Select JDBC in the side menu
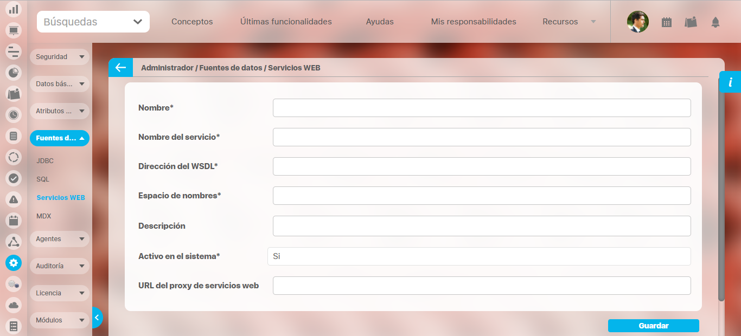This screenshot has height=336, width=741. tap(45, 161)
